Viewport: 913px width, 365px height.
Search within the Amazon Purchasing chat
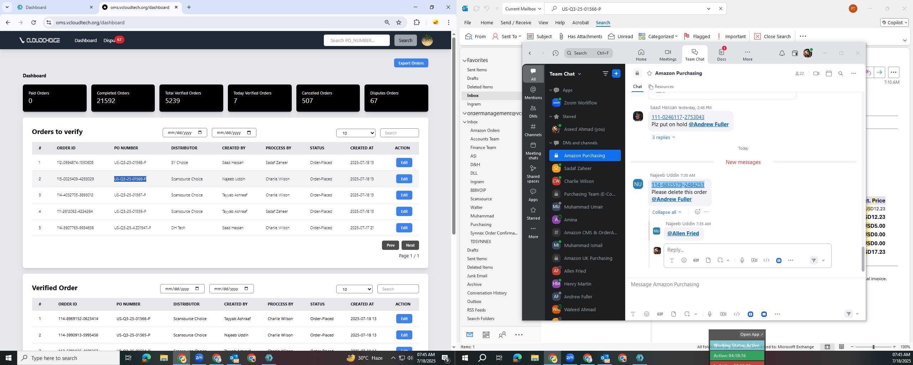click(841, 73)
